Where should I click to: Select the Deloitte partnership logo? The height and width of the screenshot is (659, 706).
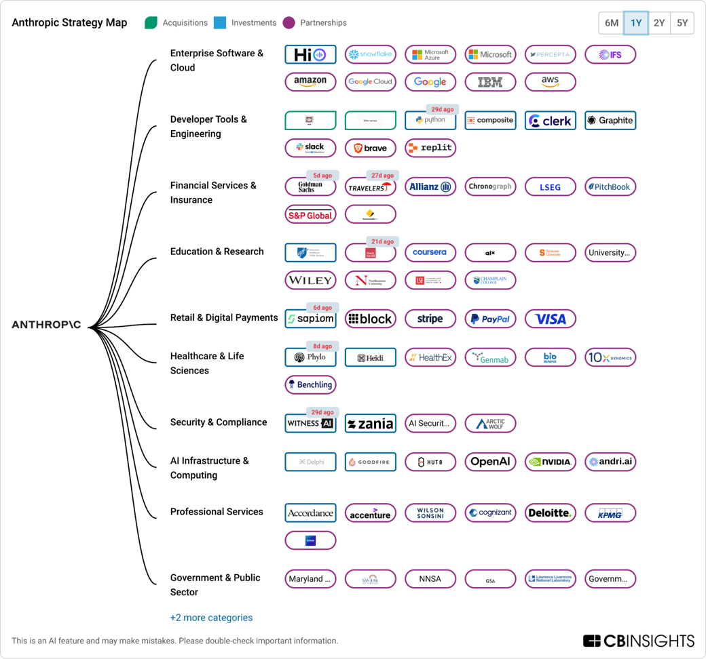pyautogui.click(x=550, y=513)
